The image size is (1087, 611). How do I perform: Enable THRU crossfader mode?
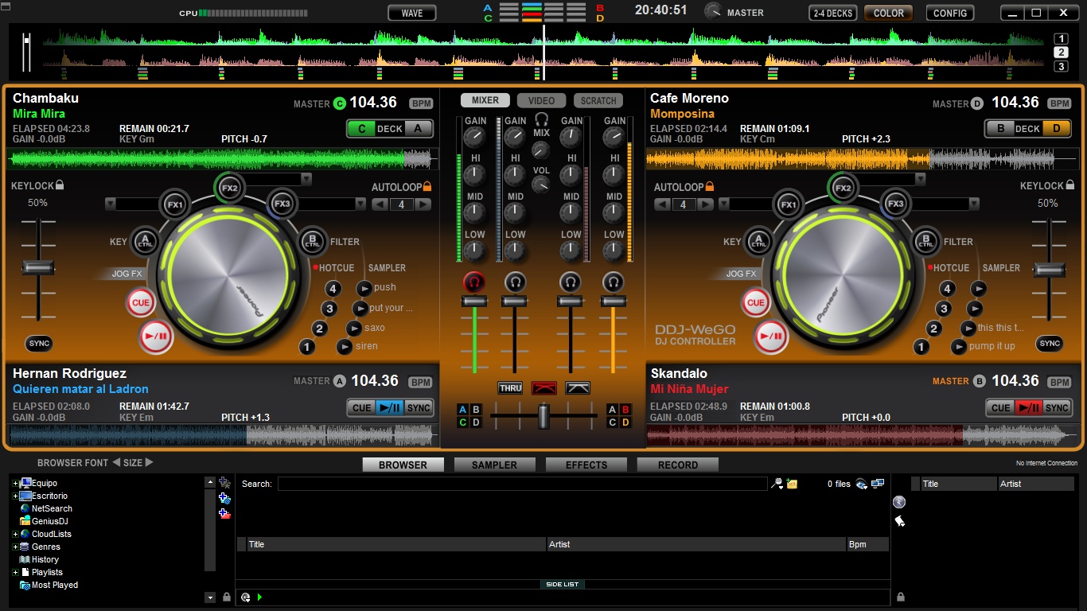click(x=510, y=388)
